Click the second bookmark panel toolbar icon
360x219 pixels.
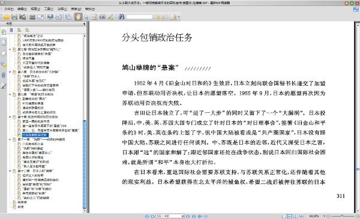point(19,30)
